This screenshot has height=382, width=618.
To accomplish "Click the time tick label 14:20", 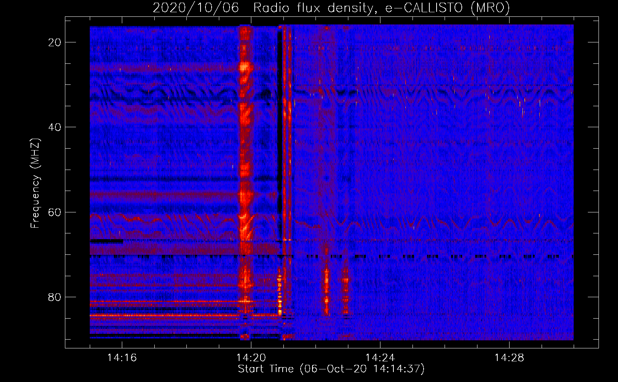I will pos(251,358).
